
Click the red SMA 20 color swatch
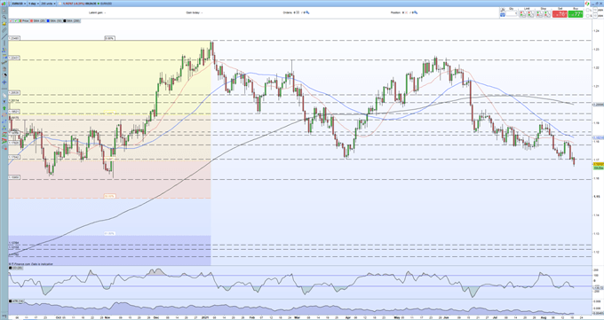32,20
